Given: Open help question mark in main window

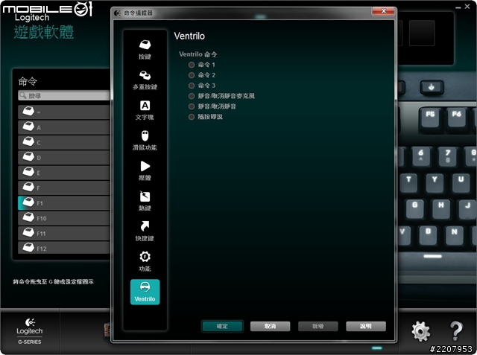Looking at the screenshot, I should point(456,331).
